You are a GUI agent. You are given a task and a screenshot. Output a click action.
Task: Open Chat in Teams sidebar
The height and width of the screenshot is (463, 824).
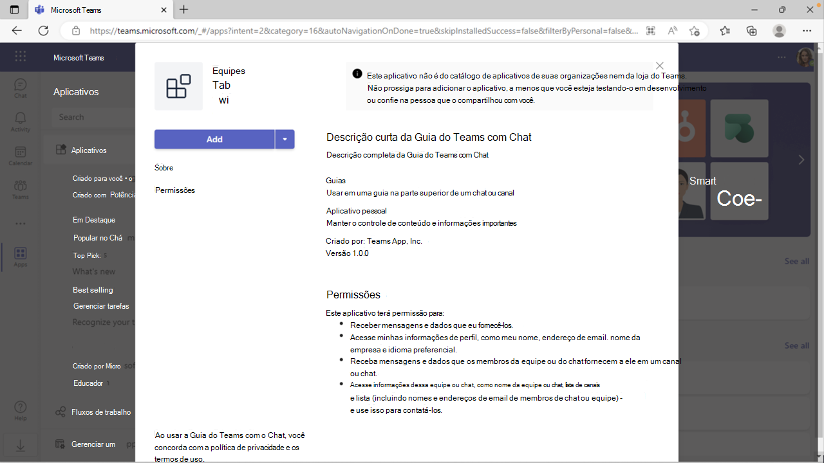pos(21,88)
